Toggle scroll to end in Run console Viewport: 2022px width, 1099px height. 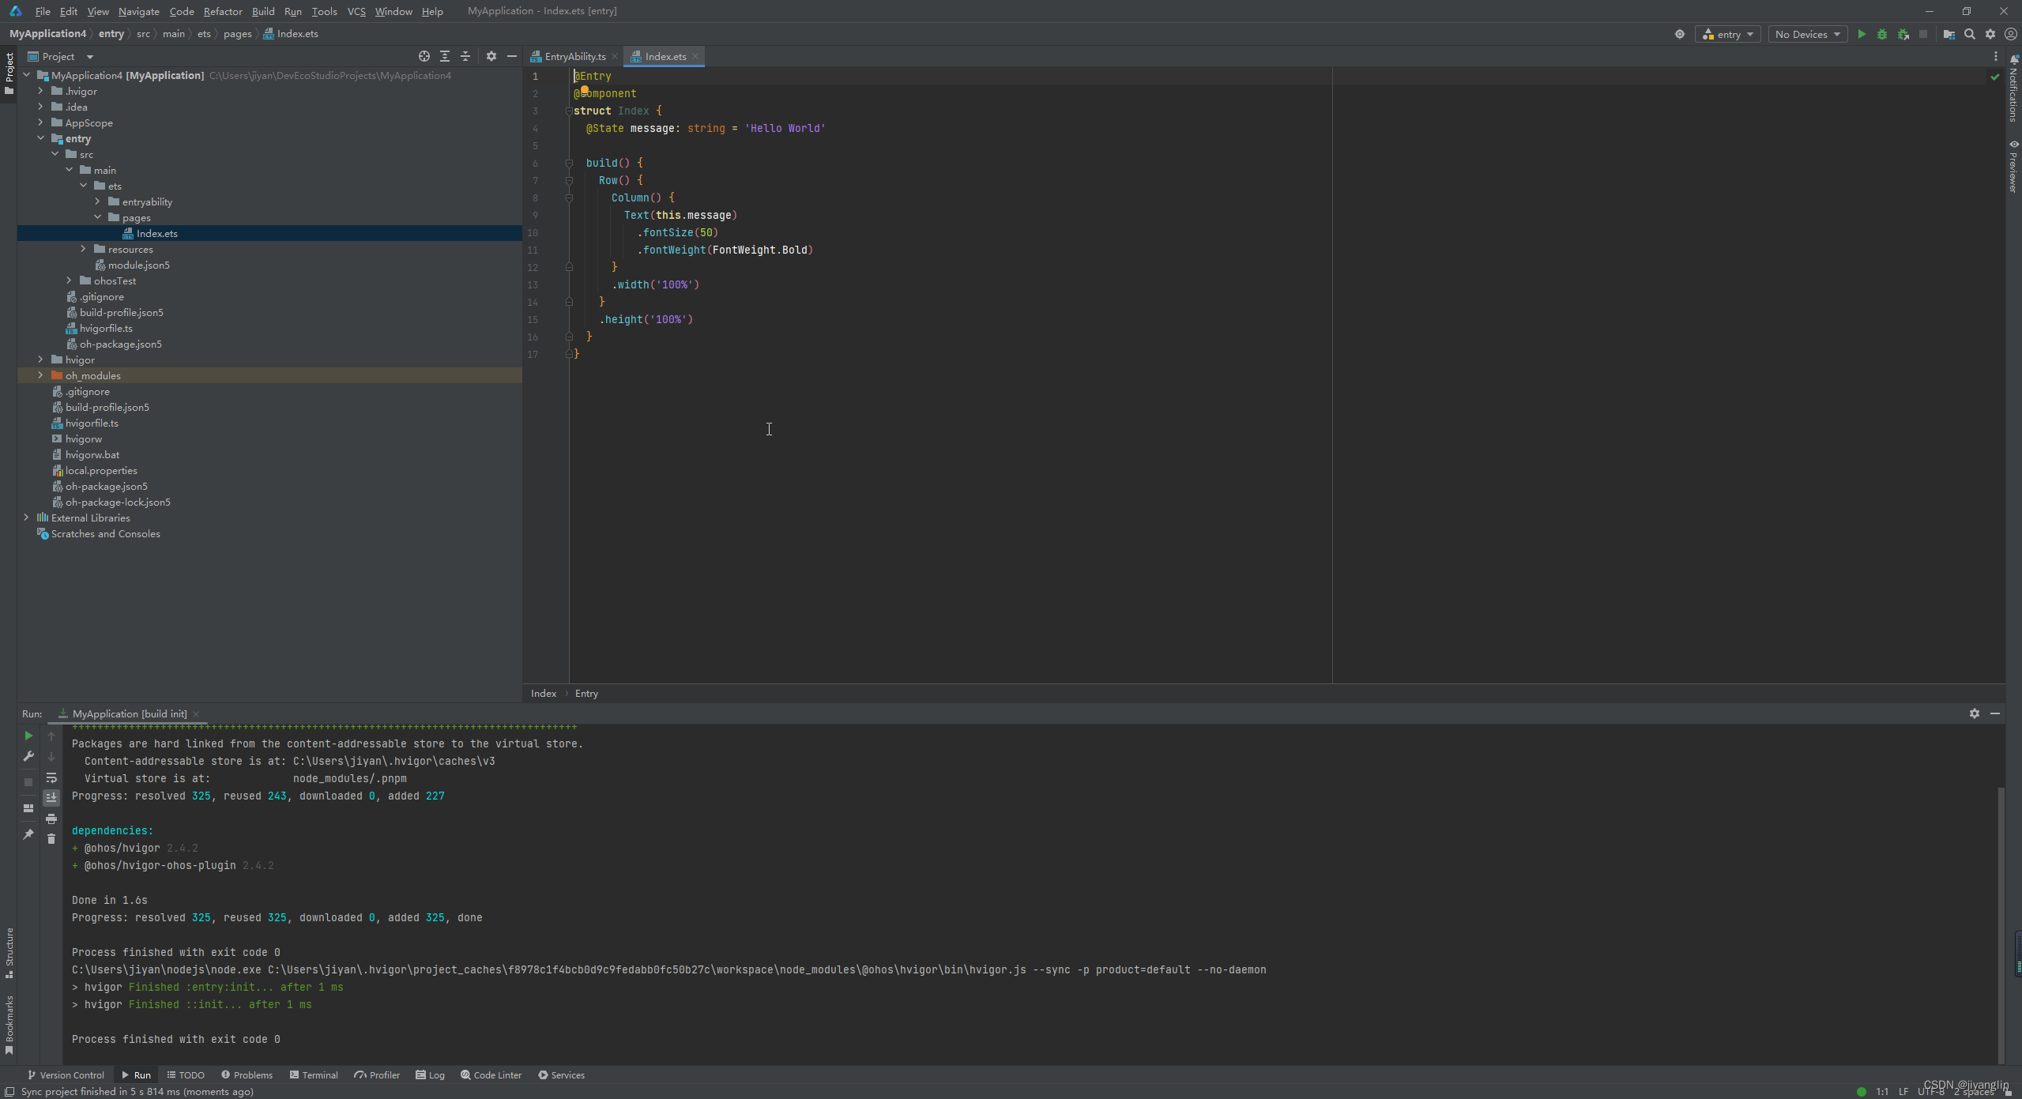[51, 798]
